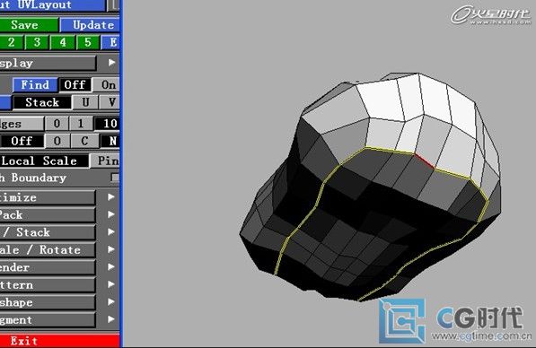Open the arrow beside Render
This screenshot has height=348, width=536.
pyautogui.click(x=111, y=266)
